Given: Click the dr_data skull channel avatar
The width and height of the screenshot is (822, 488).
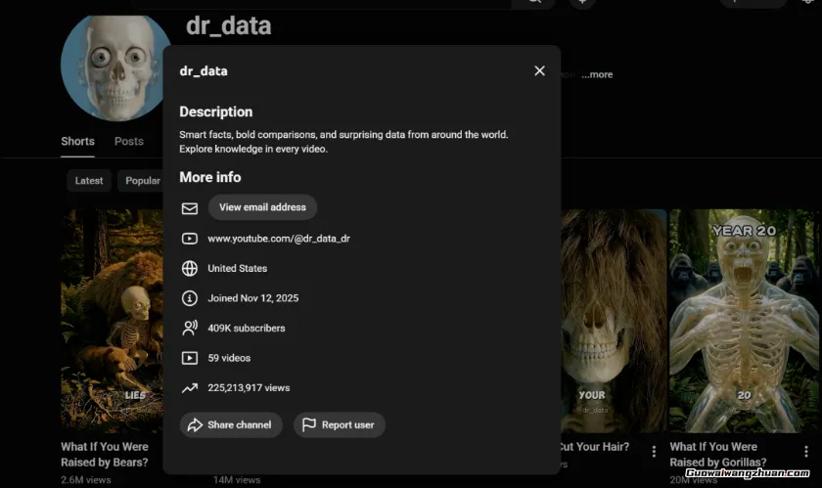Looking at the screenshot, I should (x=116, y=67).
